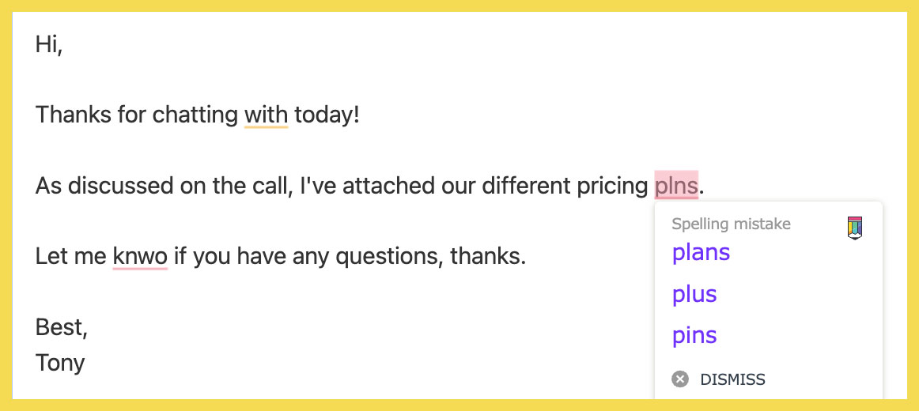Click the signature name "Tony"

point(60,363)
